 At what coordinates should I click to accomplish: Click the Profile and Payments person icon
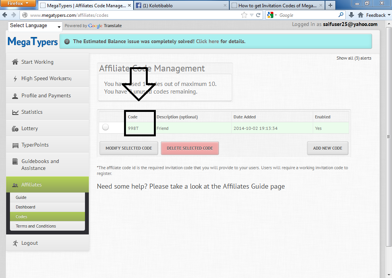click(x=15, y=96)
